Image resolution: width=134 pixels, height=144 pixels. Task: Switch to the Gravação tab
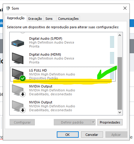click(x=35, y=19)
